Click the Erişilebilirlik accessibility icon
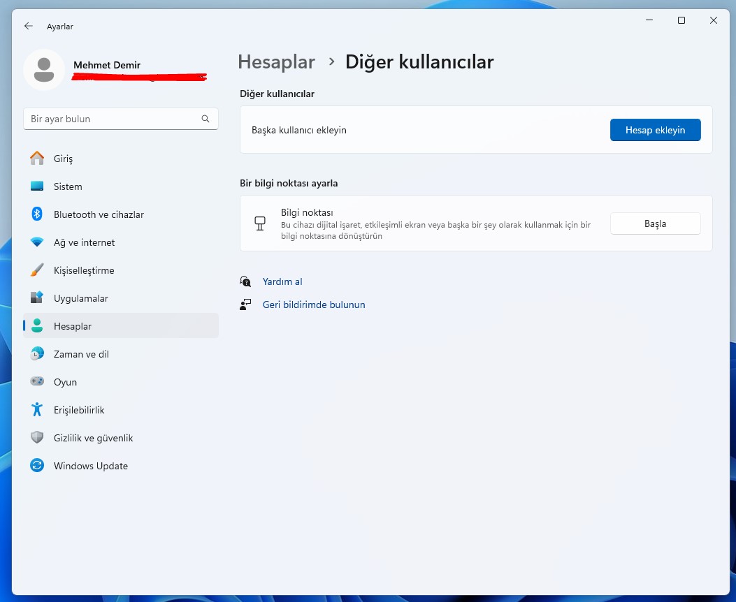This screenshot has width=736, height=602. 37,410
